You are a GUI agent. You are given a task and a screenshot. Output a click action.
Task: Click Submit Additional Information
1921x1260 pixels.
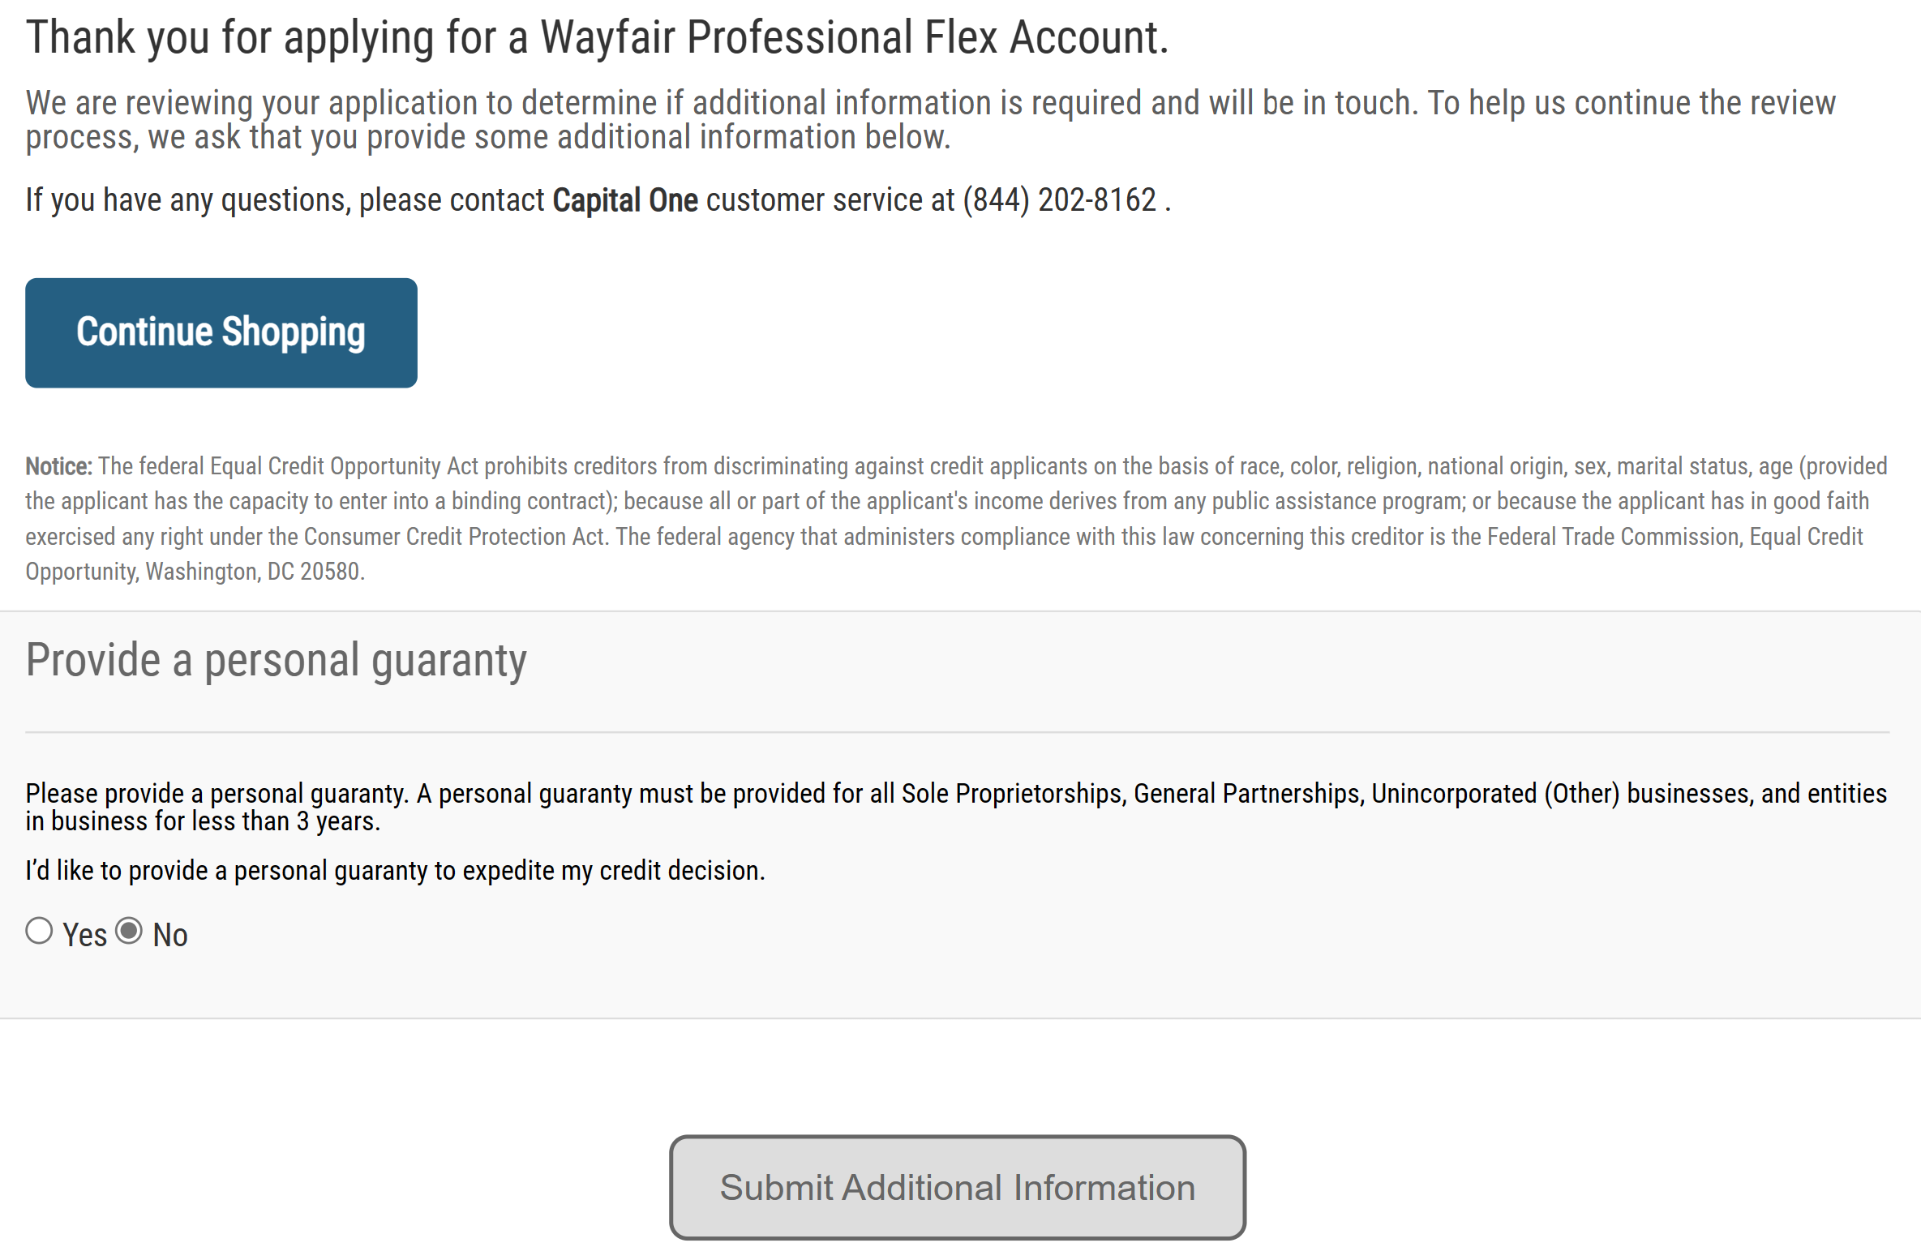[957, 1186]
